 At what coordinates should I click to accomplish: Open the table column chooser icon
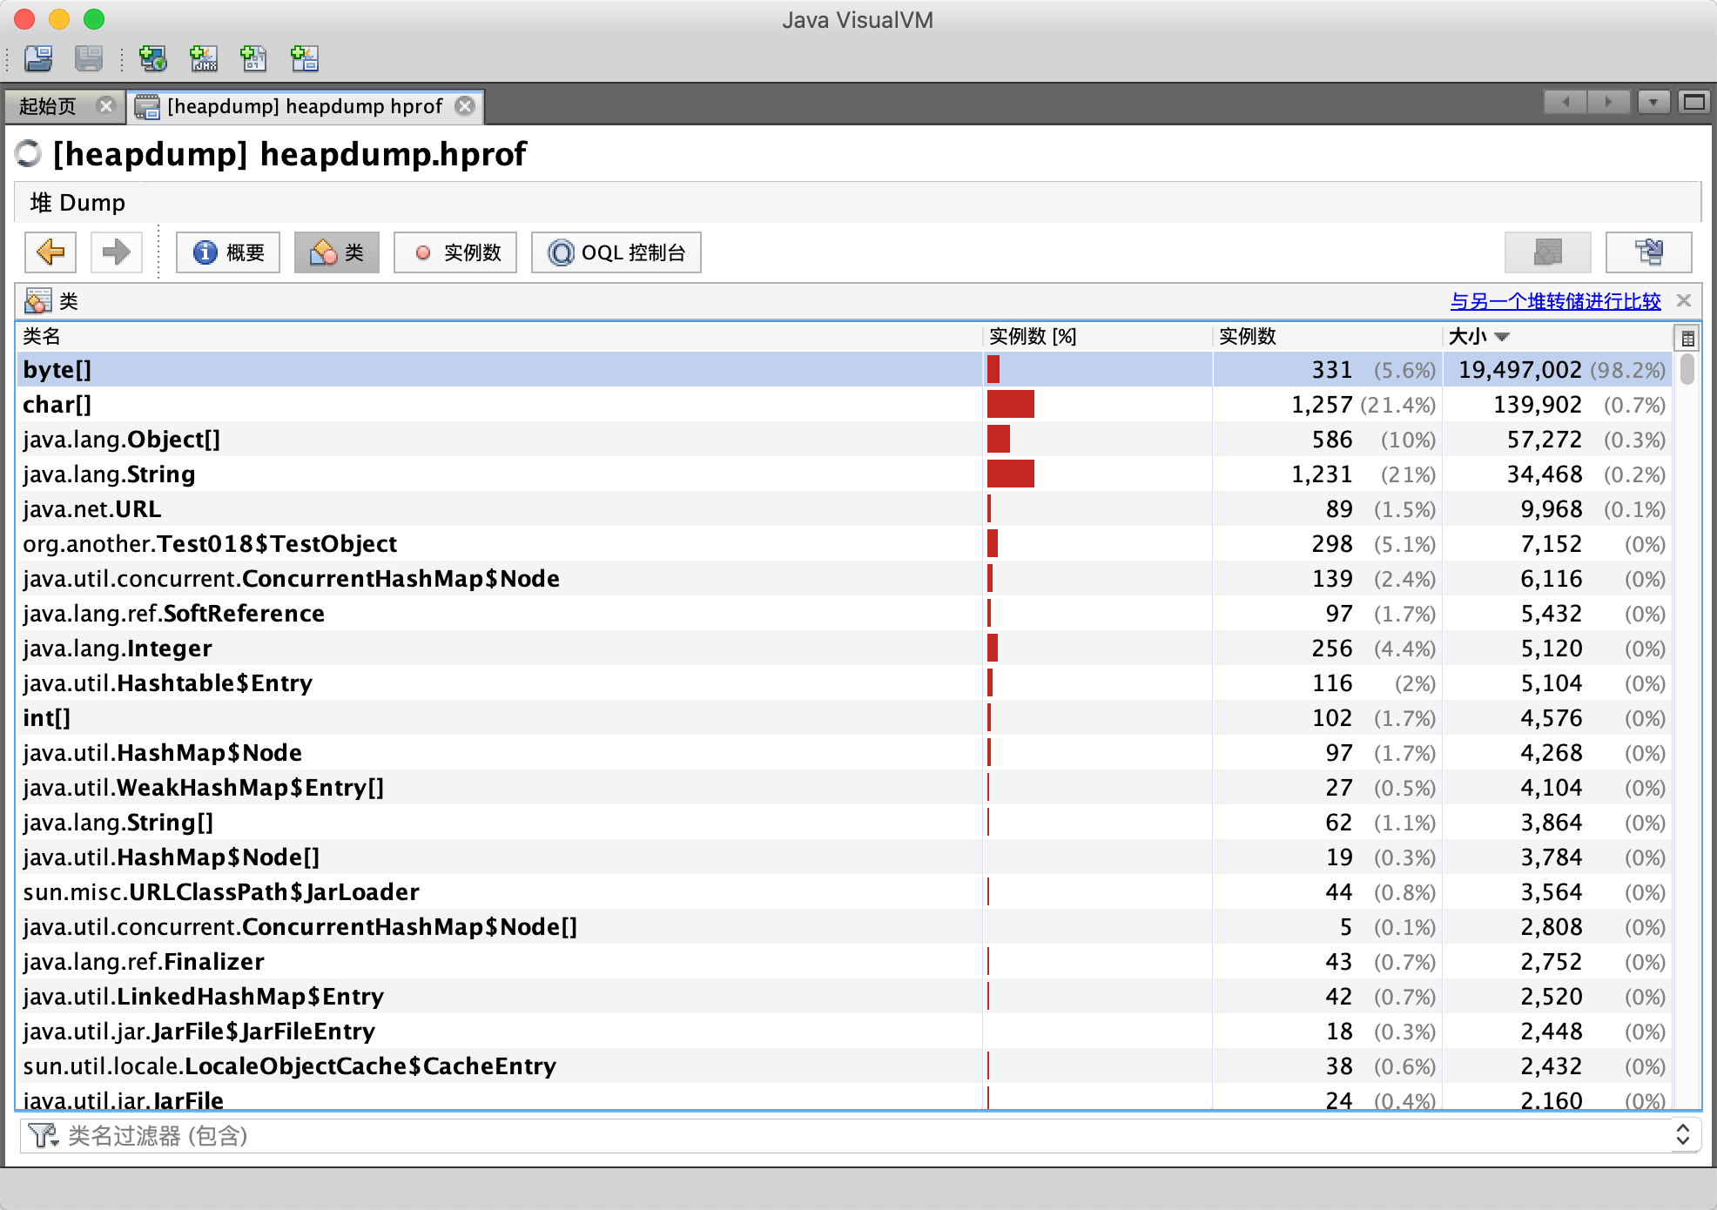tap(1687, 338)
